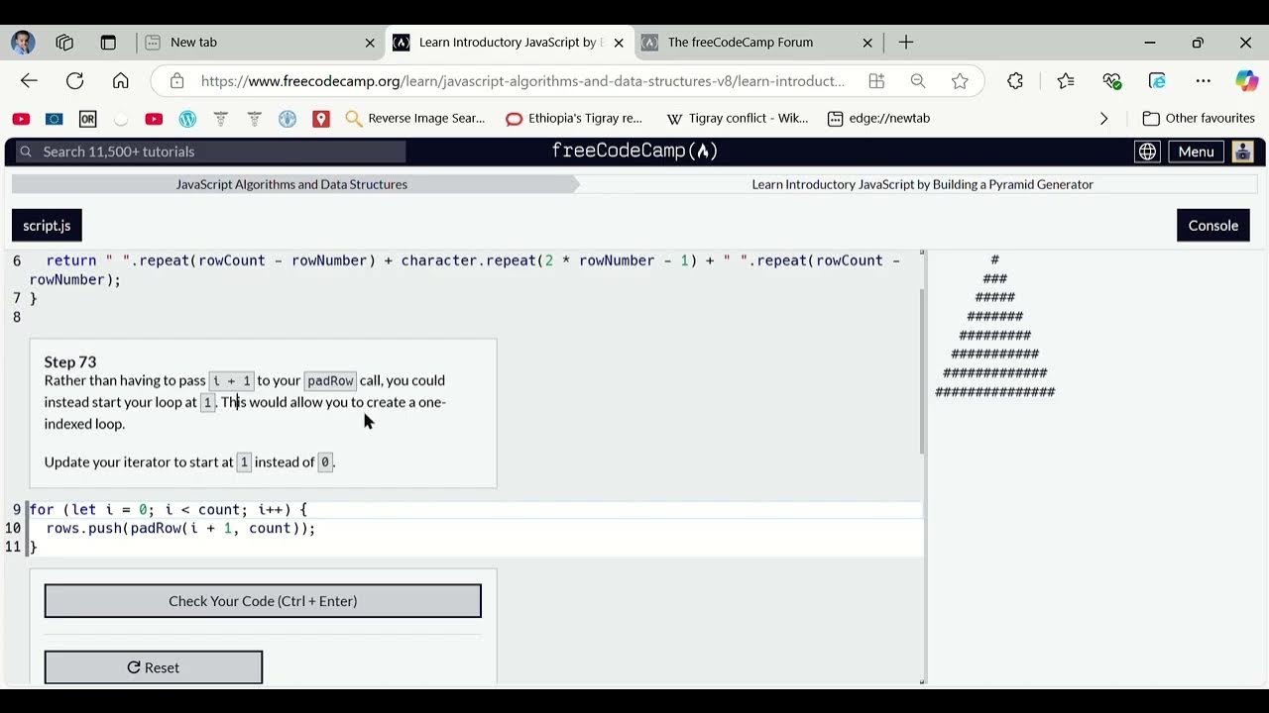1269x713 pixels.
Task: Open the Other favourites folder
Action: pyautogui.click(x=1199, y=119)
